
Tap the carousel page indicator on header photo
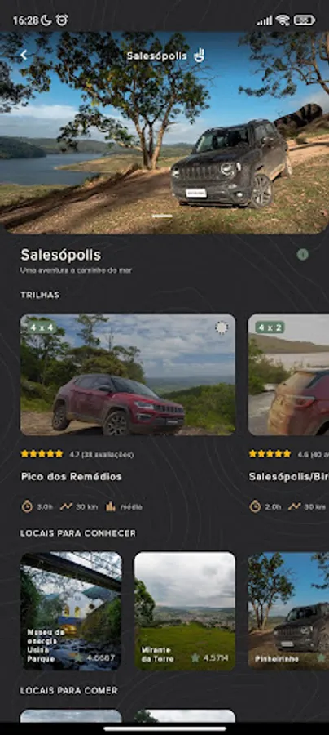click(162, 216)
